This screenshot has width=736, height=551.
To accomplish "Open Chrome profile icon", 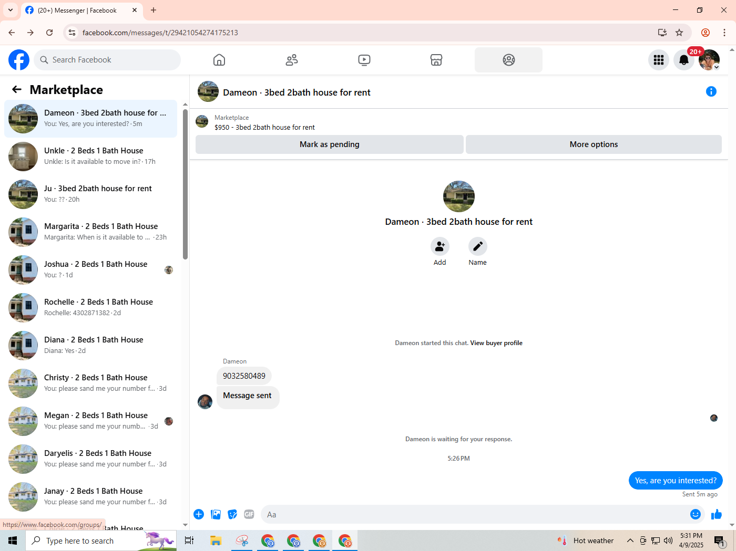I will click(x=706, y=33).
